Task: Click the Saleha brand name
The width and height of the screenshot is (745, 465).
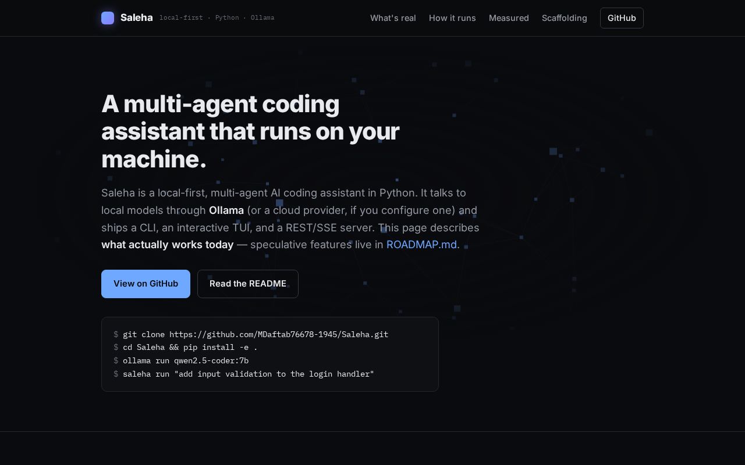Action: (x=136, y=18)
